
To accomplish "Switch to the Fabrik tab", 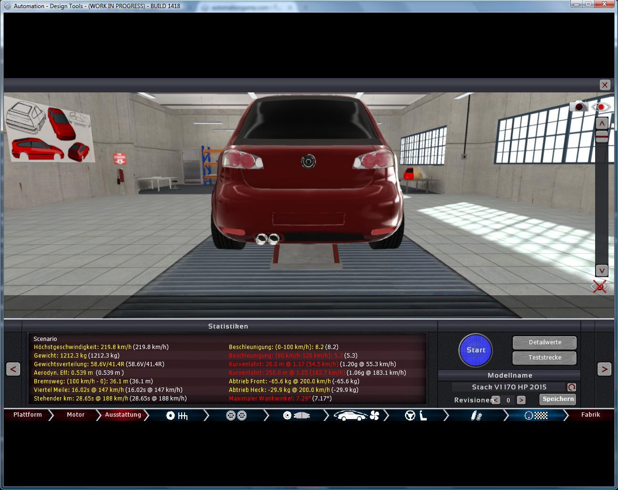I will 590,415.
